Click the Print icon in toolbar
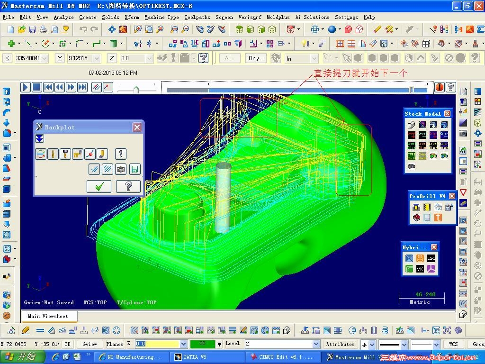Viewport: 485px width, 364px height. pyautogui.click(x=44, y=29)
